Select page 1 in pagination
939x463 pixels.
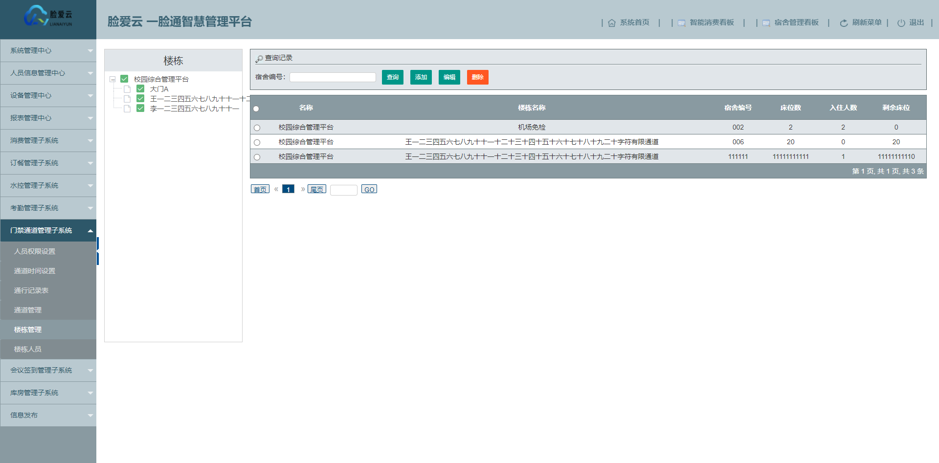[x=289, y=189]
